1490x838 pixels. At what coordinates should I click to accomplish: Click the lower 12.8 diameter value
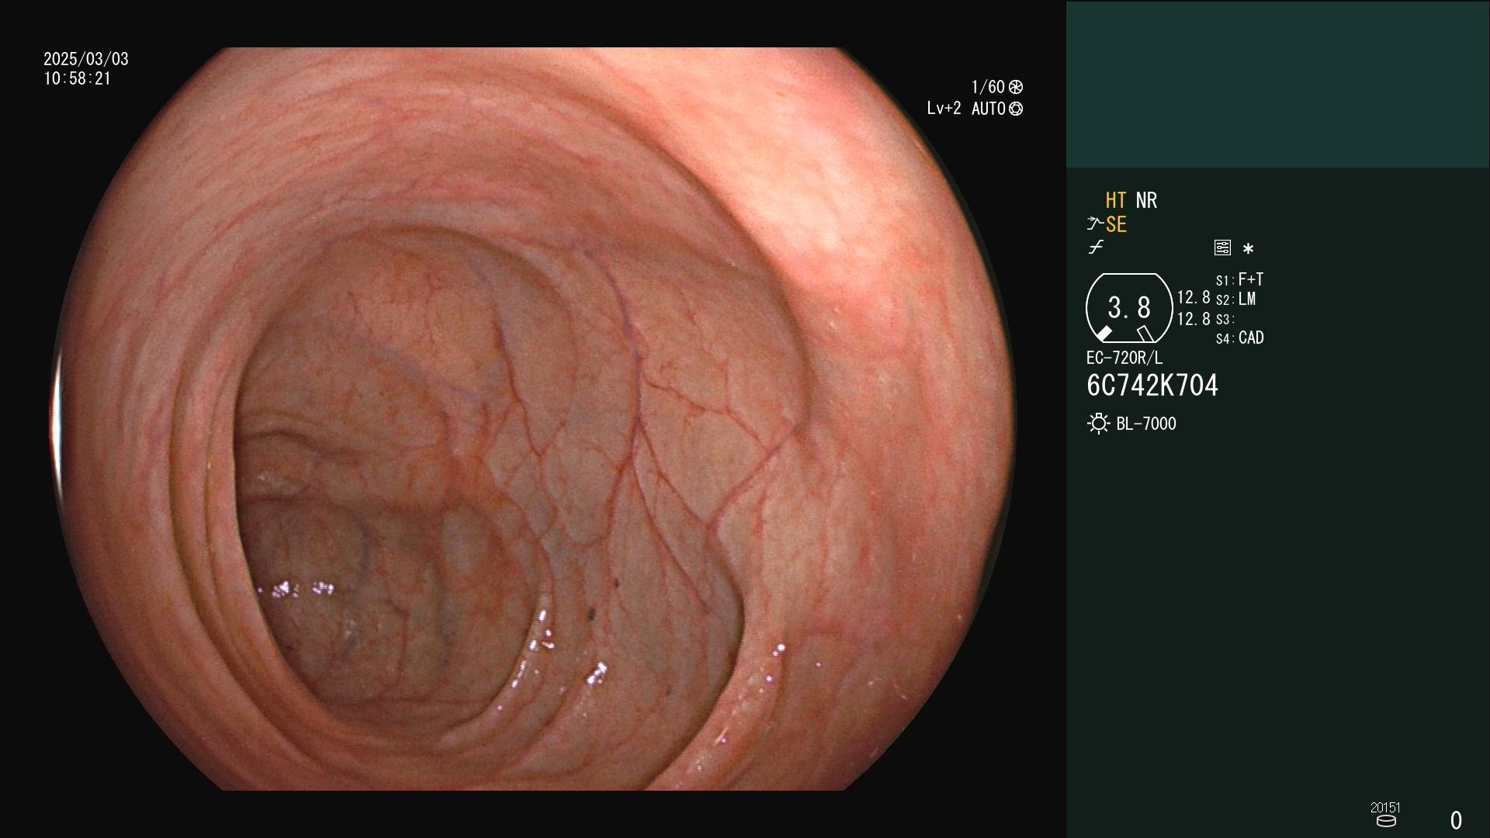pos(1194,319)
